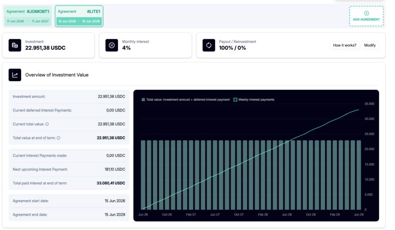Select the Agreement #LITE1 tab
395x230 pixels.
(79, 16)
